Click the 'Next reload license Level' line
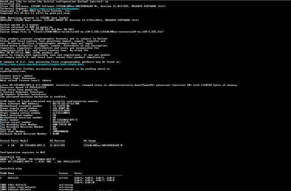 pos(25,80)
